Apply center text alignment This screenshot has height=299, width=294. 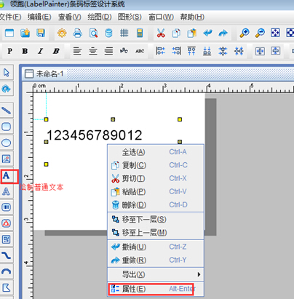pyautogui.click(x=93, y=51)
